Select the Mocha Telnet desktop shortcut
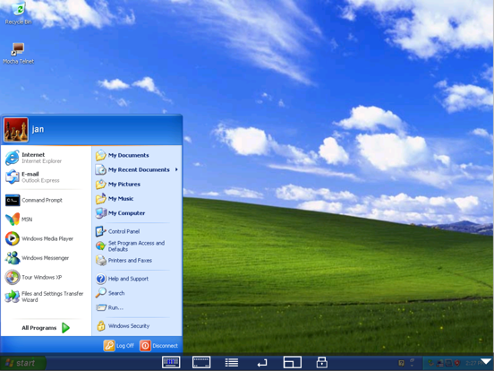The height and width of the screenshot is (371, 494). click(18, 53)
